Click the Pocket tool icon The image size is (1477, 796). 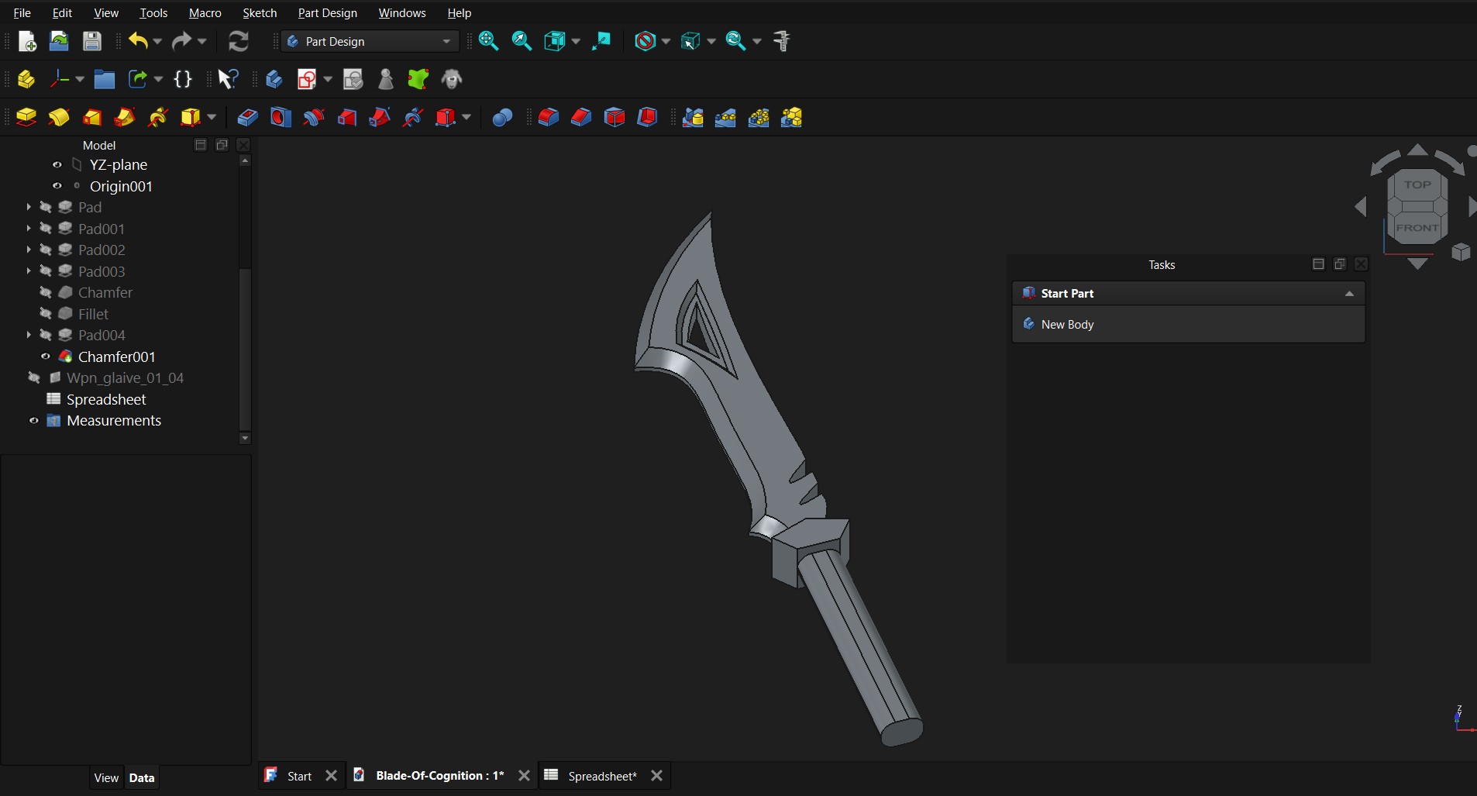(248, 117)
